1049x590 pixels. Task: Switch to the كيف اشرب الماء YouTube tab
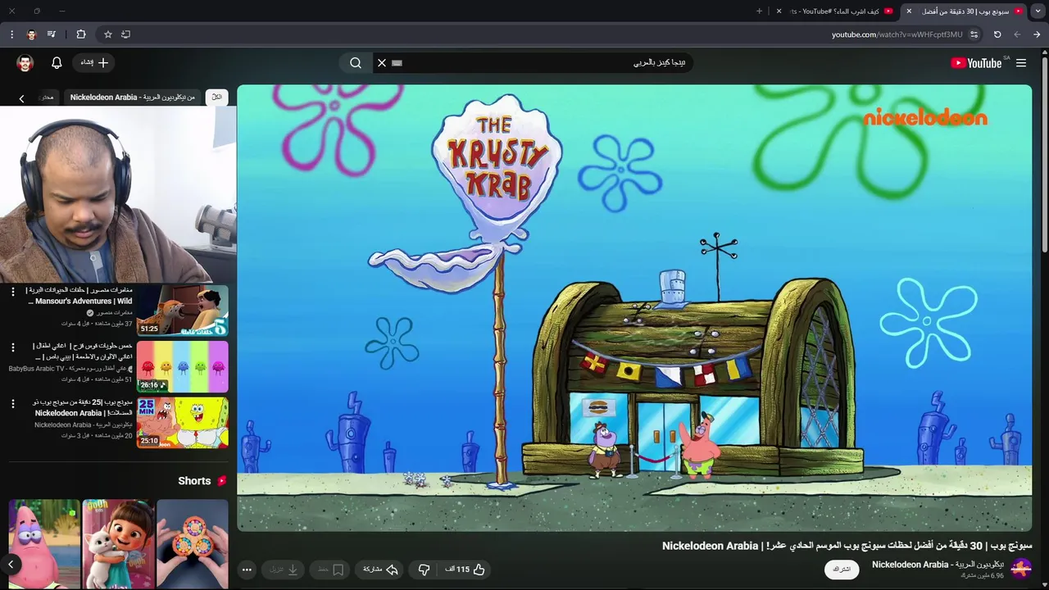click(x=842, y=11)
